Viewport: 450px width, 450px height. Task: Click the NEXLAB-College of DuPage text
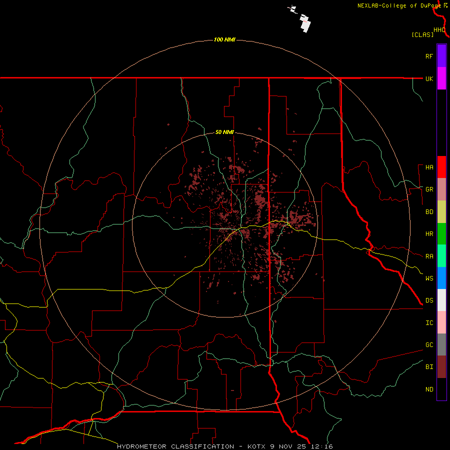tap(399, 5)
